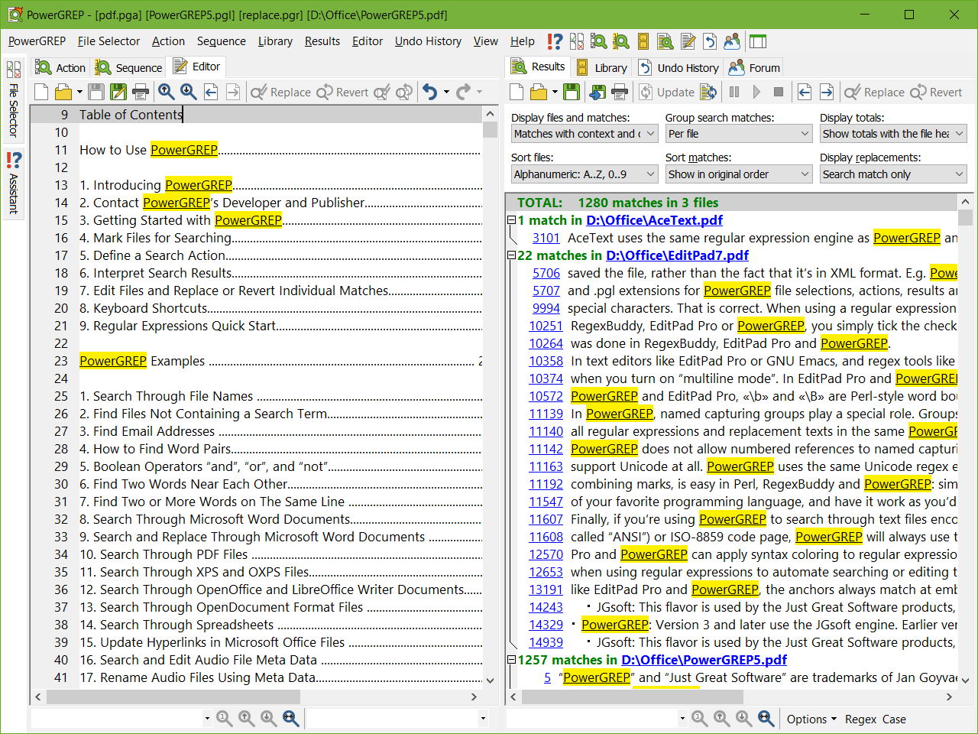Open 'Display files and matches' dropdown

(584, 134)
